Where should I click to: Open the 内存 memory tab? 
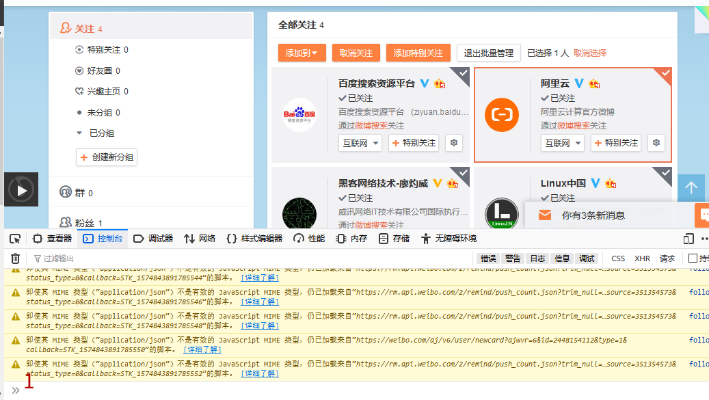click(x=351, y=239)
